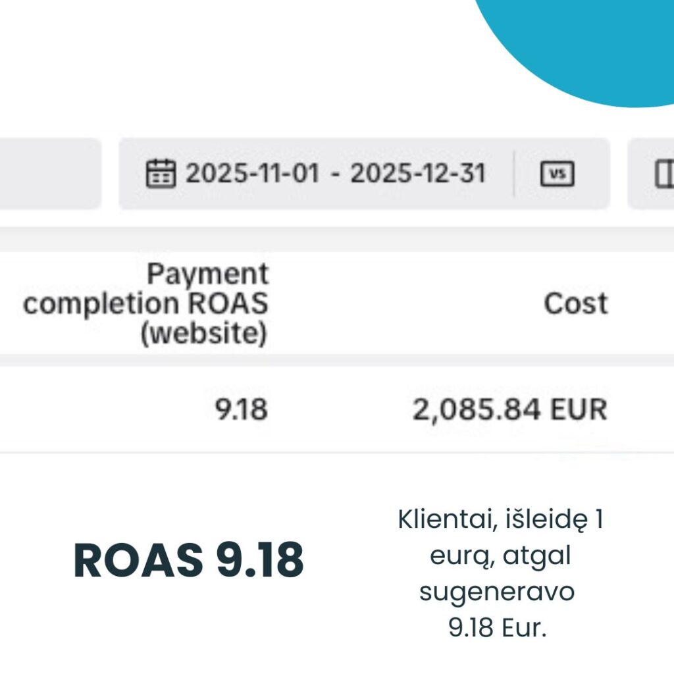Sort by the Cost column header
Image resolution: width=674 pixels, height=674 pixels.
click(x=575, y=304)
